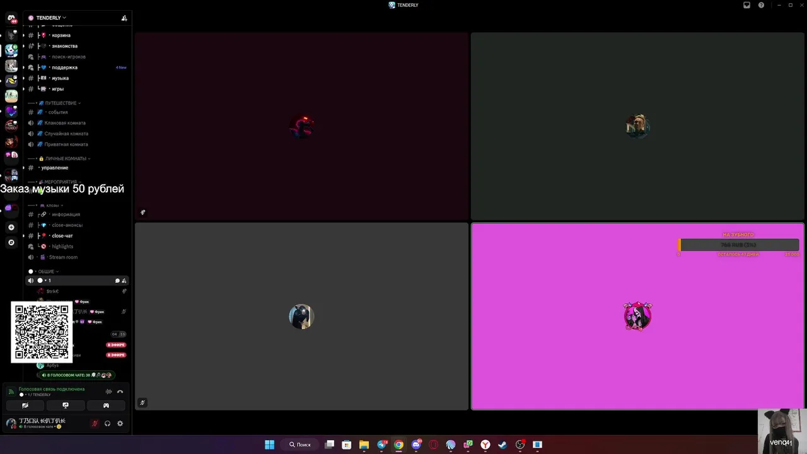Open OBS Studio from the taskbar
The height and width of the screenshot is (454, 807).
[520, 445]
